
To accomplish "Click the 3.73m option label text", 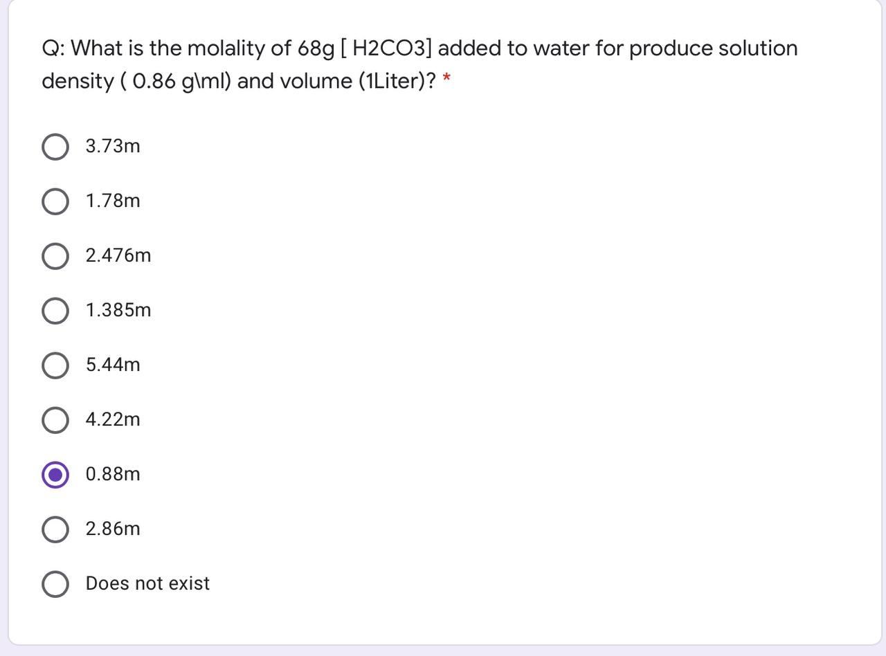I will (111, 146).
